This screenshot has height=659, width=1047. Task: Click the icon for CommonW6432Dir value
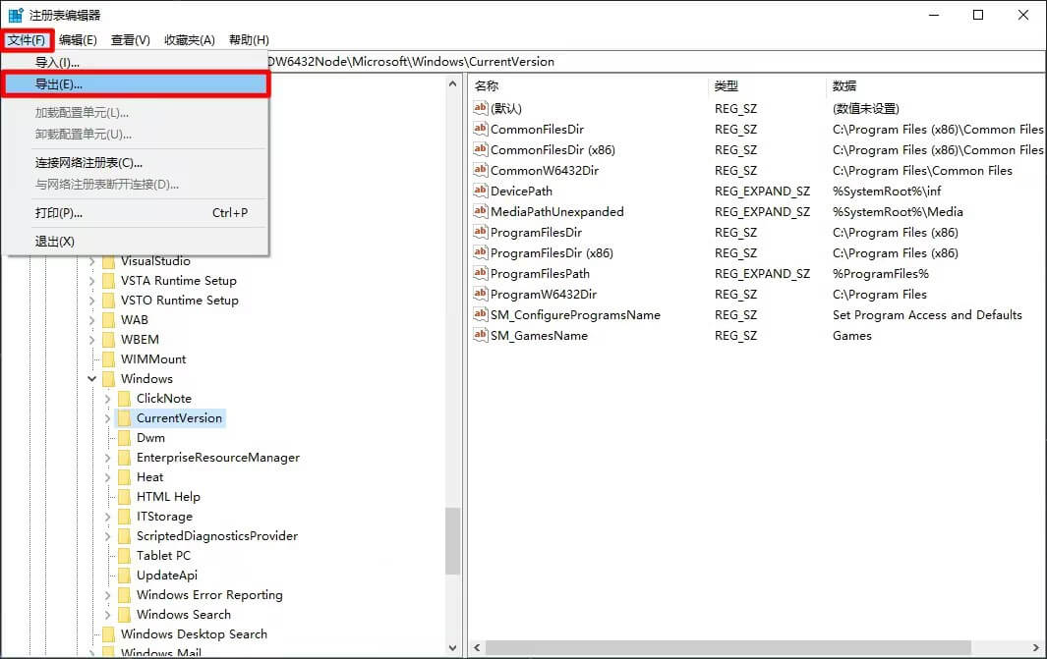(x=481, y=170)
